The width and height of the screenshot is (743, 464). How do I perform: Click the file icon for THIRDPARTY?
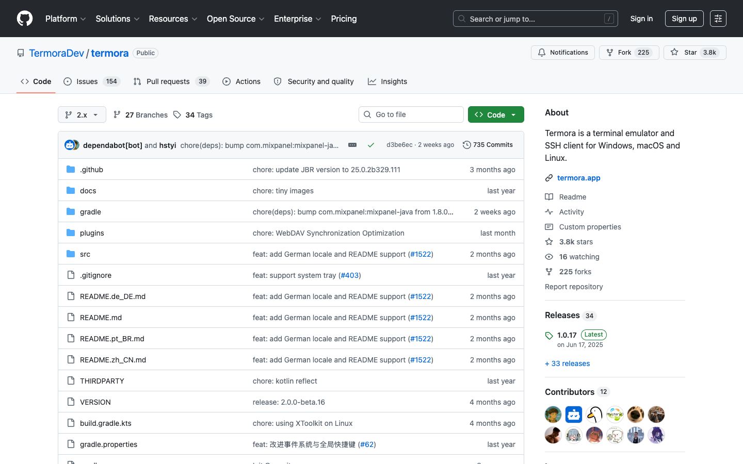pos(71,381)
